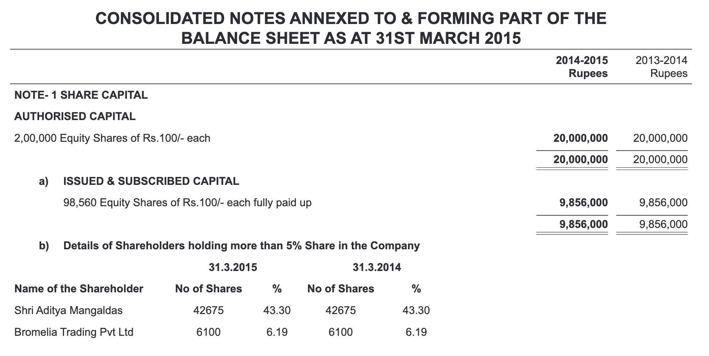Click the 31.3.2015 date header
This screenshot has height=356, width=709.
pos(233,267)
